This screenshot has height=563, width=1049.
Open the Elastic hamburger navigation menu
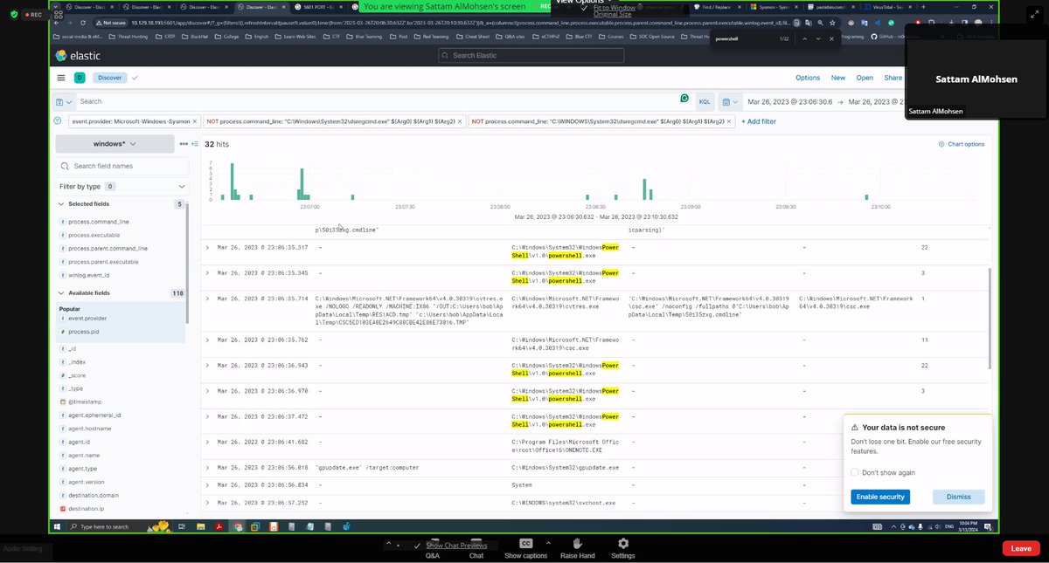click(60, 78)
